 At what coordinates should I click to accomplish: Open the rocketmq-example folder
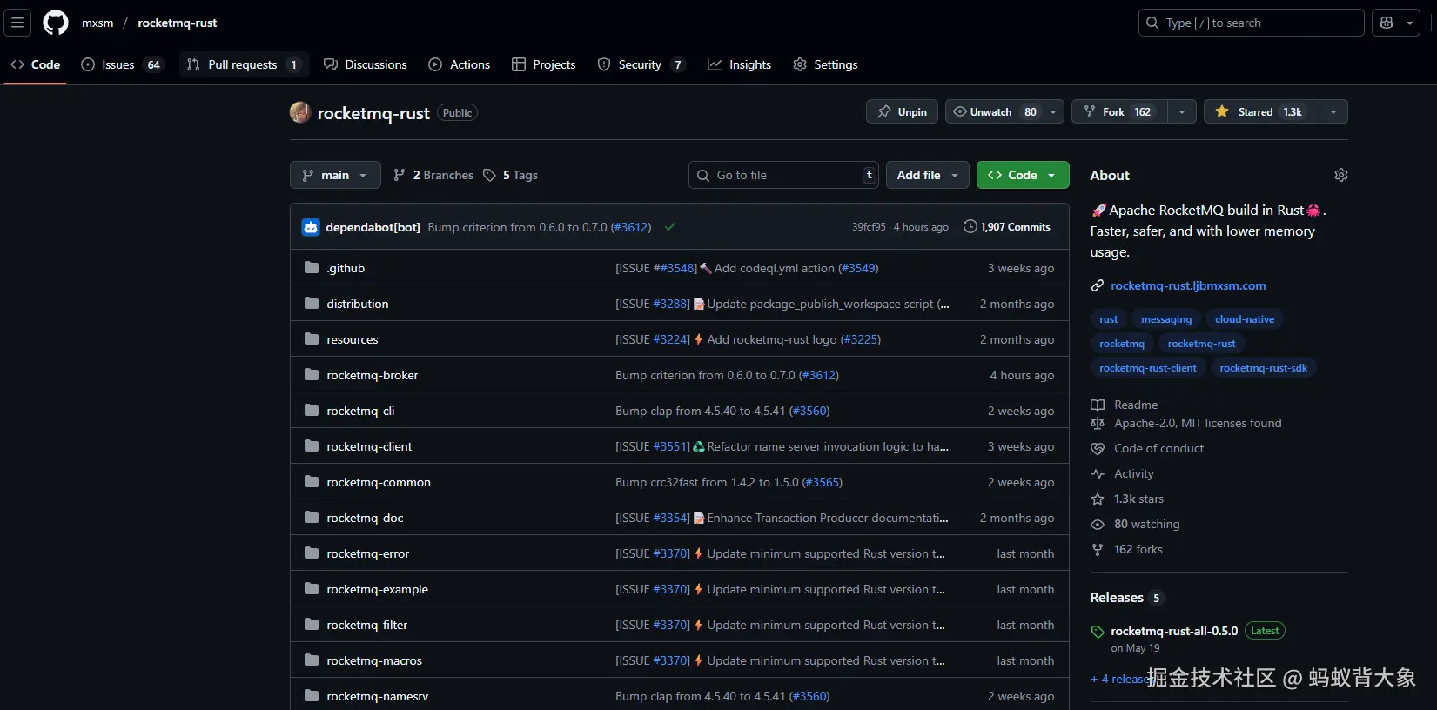[x=377, y=589]
